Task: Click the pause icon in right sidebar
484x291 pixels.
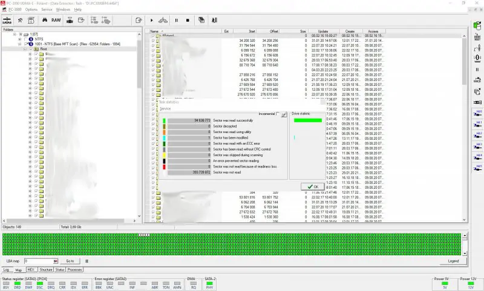Action: [x=477, y=70]
